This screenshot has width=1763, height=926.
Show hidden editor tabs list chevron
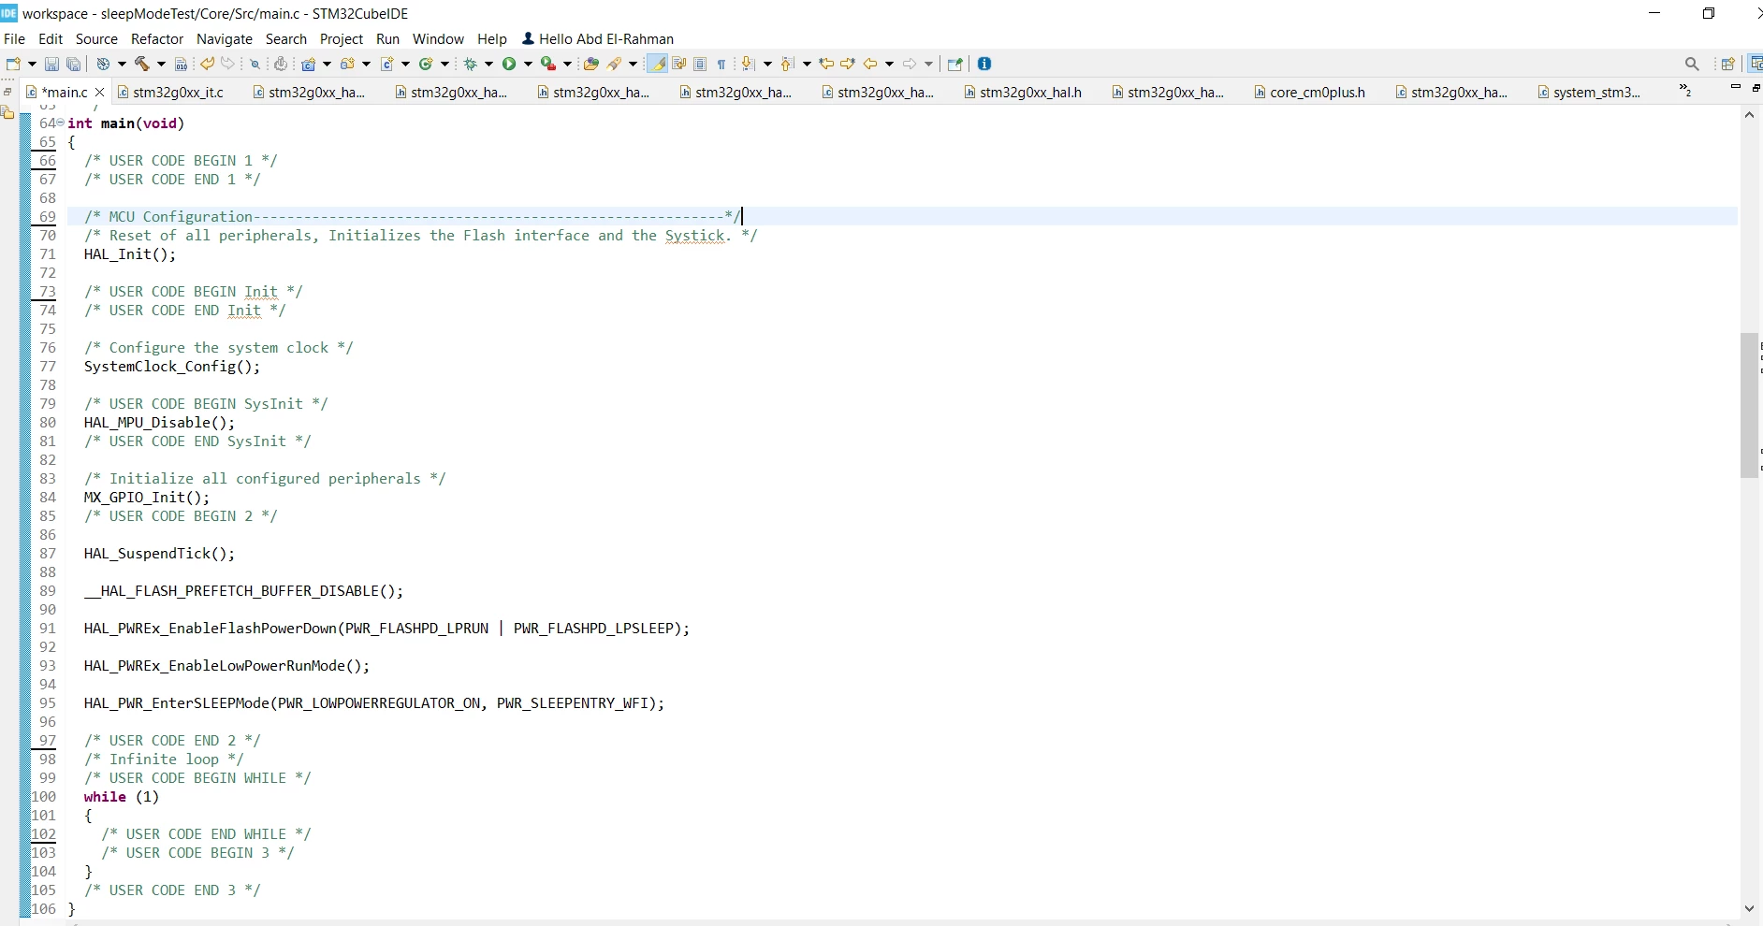tap(1685, 91)
